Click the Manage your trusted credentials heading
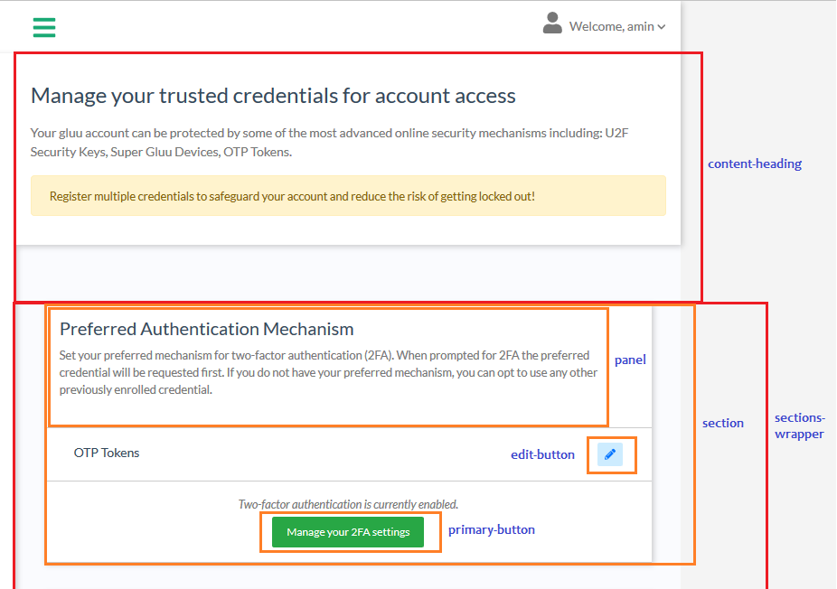Viewport: 837px width, 589px height. (273, 96)
